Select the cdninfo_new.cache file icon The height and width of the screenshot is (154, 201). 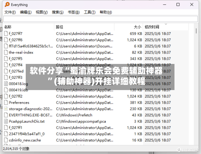click(6, 140)
